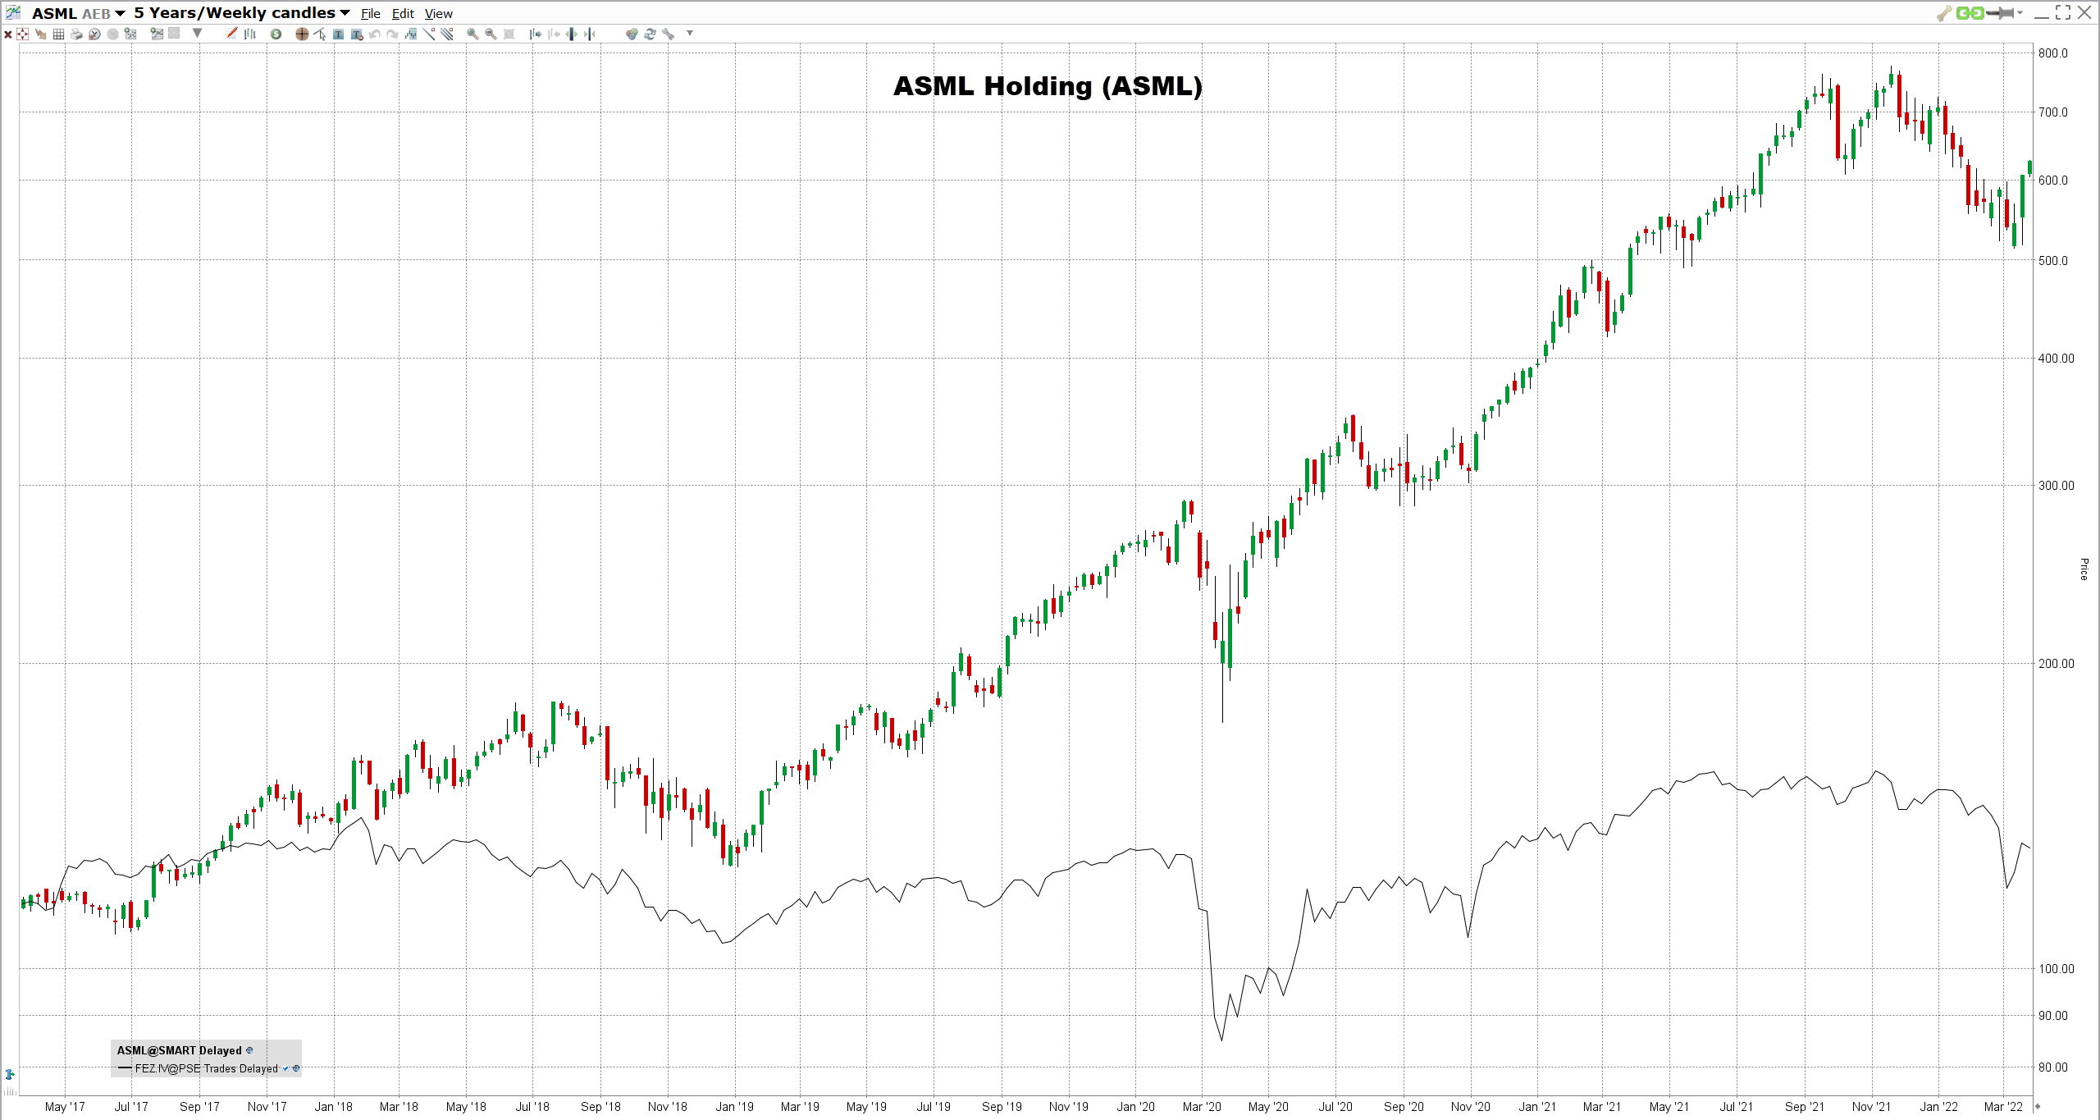Click the grey wrench icon in toolbar
Image resolution: width=2100 pixels, height=1120 pixels.
point(669,34)
